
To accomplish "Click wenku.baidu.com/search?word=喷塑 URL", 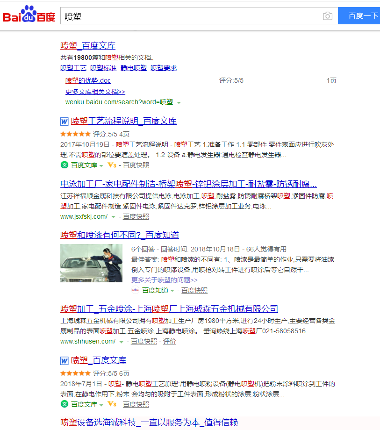I will [x=119, y=102].
